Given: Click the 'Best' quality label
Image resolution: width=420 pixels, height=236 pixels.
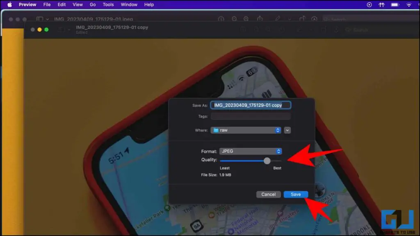Looking at the screenshot, I should coord(277,168).
